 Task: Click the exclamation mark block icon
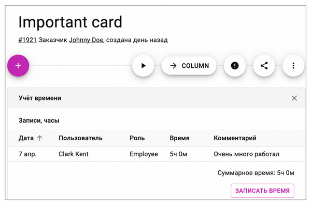(235, 66)
